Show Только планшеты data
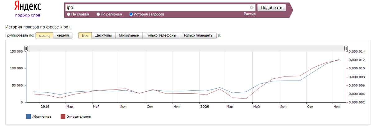The image size is (373, 127). (x=198, y=36)
